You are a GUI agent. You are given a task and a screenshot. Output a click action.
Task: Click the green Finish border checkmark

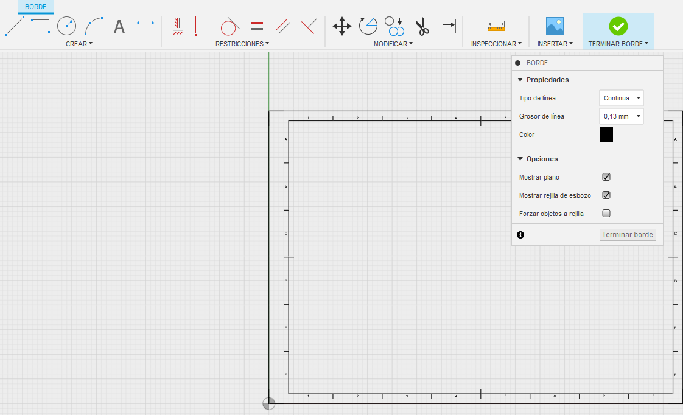(x=618, y=26)
